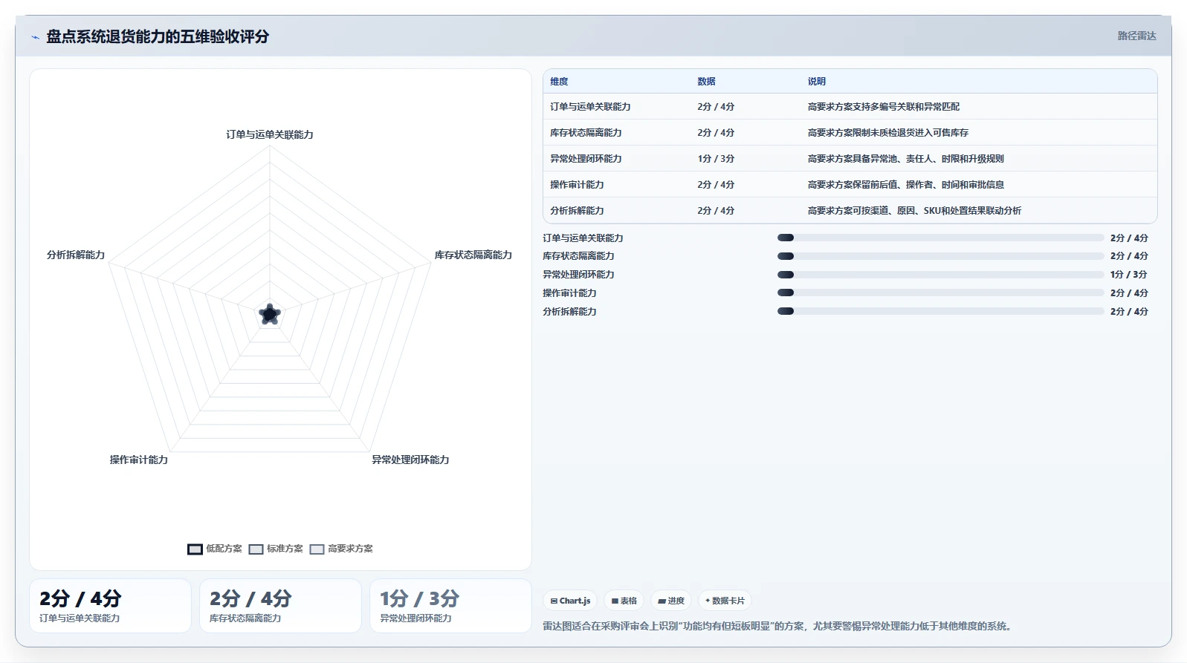Viewport: 1187px width, 663px height.
Task: Click radar axis label 分析拆解能力
Action: tap(76, 255)
